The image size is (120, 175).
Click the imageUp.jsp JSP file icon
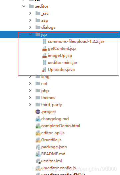(x=45, y=56)
